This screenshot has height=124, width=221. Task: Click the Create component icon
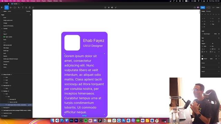click(x=109, y=8)
